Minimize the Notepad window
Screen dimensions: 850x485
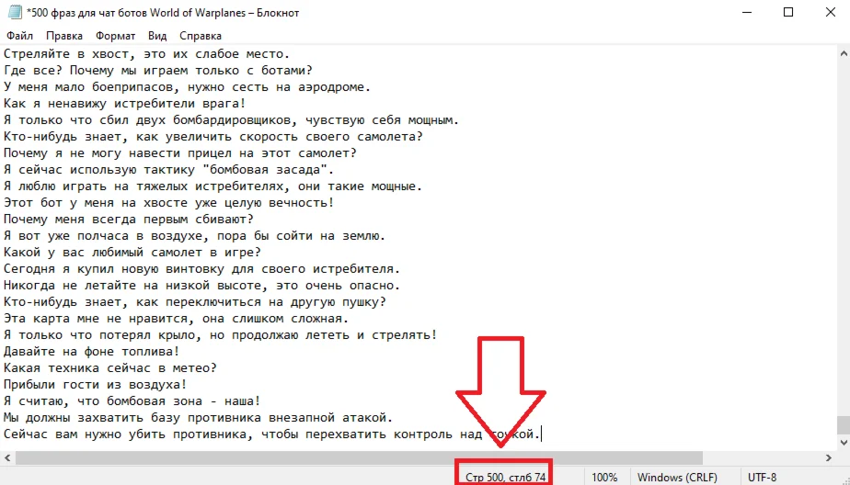[x=747, y=12]
